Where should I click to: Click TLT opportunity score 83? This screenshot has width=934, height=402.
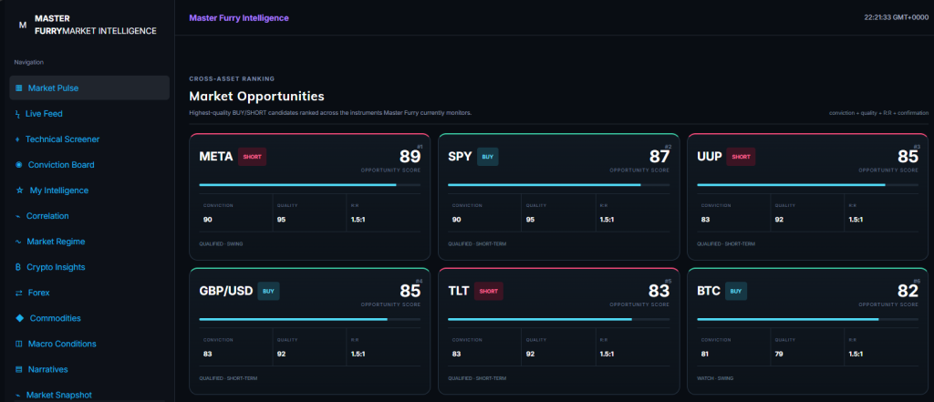[x=659, y=291]
